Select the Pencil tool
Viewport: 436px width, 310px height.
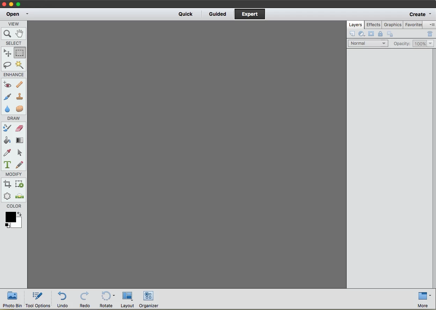point(20,165)
